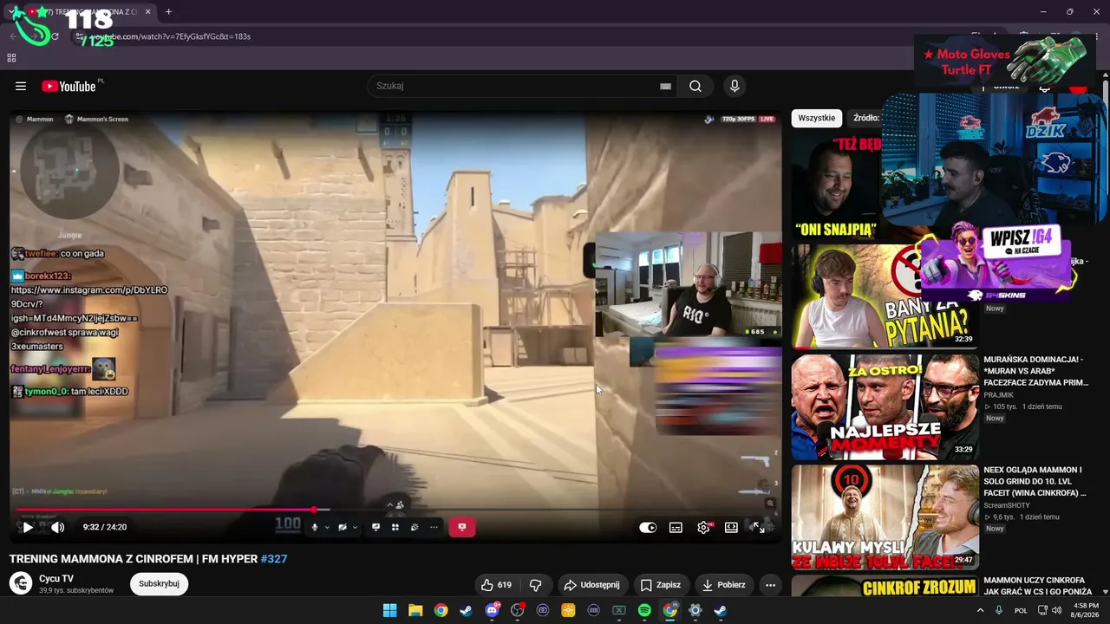Viewport: 1110px width, 624px height.
Task: Click the #327 hashtag in the title
Action: pyautogui.click(x=274, y=559)
